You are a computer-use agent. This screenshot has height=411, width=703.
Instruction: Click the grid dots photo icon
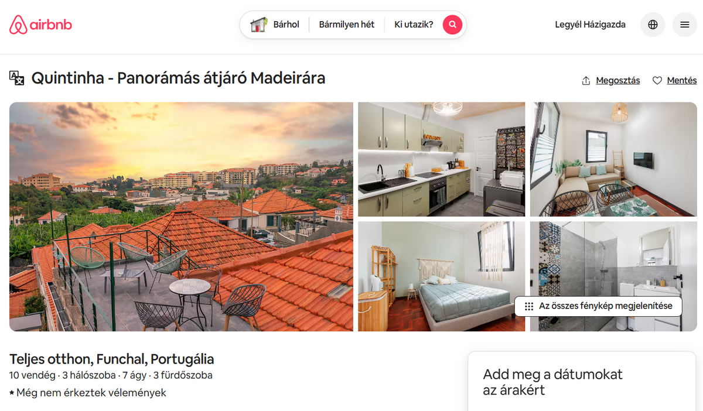529,306
